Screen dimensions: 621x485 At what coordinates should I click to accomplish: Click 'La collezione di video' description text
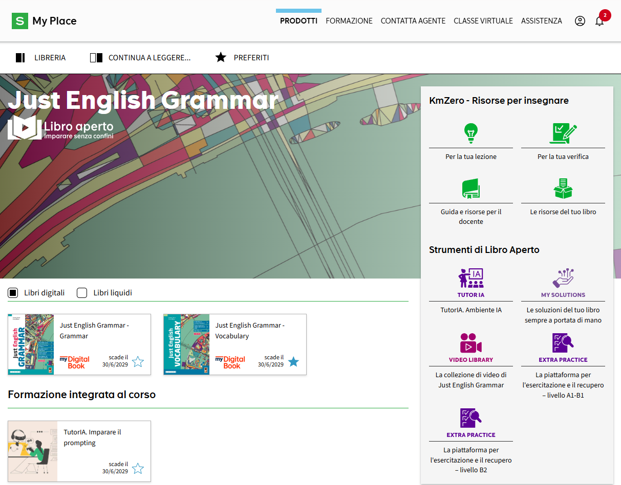pos(471,380)
